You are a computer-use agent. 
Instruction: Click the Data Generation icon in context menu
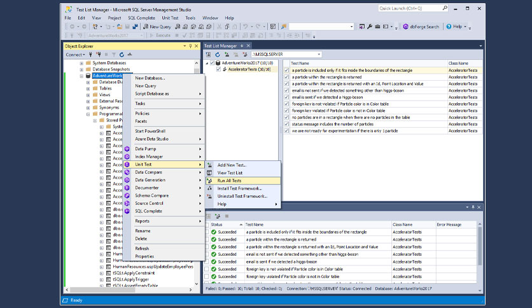tap(127, 180)
